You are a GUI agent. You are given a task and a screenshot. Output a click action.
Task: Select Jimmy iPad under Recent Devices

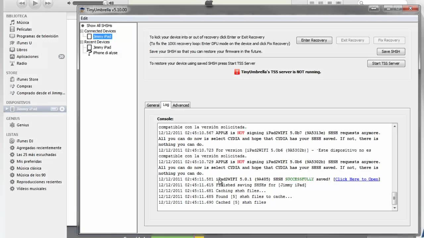pos(102,47)
